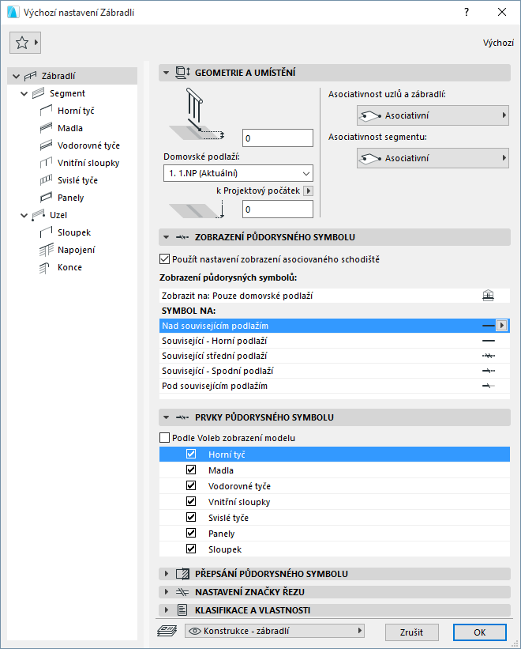This screenshot has height=649, width=521.
Task: Uncheck the Vnitřní sloupky checkbox
Action: tap(190, 501)
